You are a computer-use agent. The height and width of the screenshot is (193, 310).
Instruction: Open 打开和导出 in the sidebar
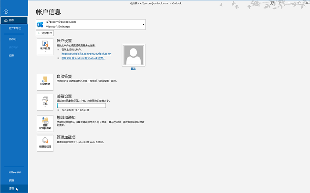click(x=14, y=28)
